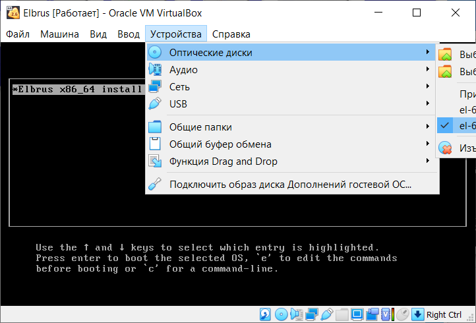Screen dimensions: 476x323
Task: Expand the USB submenu
Action: pyautogui.click(x=292, y=104)
